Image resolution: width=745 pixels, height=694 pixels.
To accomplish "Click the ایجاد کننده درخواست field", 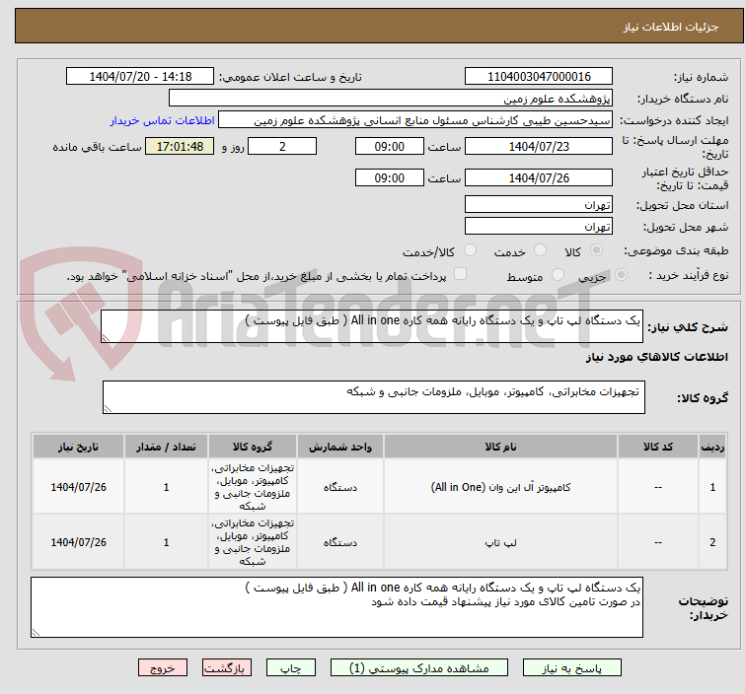I will pyautogui.click(x=415, y=120).
